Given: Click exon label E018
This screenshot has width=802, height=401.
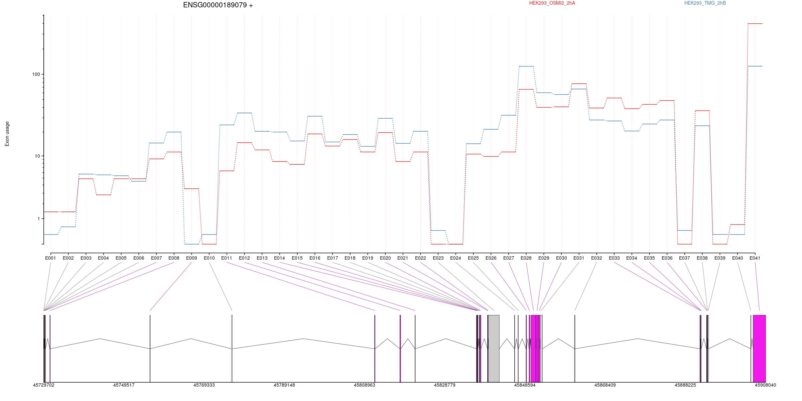Looking at the screenshot, I should (x=350, y=258).
